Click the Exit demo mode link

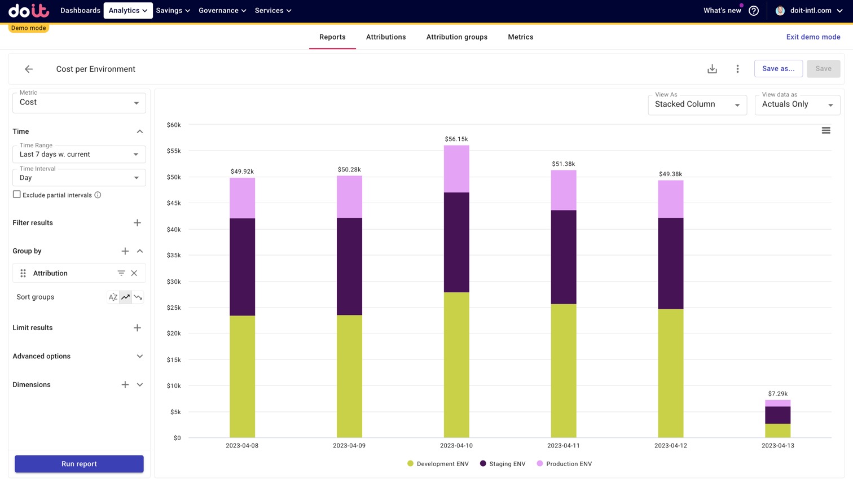813,37
